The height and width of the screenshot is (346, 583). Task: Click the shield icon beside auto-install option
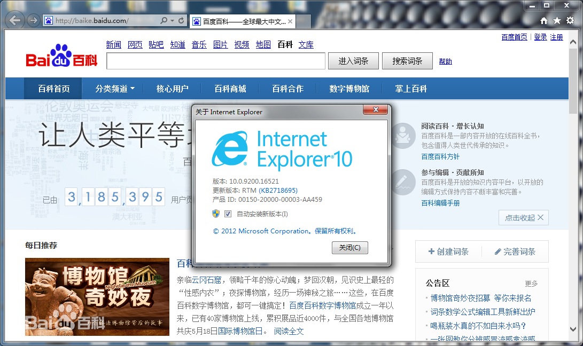pyautogui.click(x=216, y=214)
